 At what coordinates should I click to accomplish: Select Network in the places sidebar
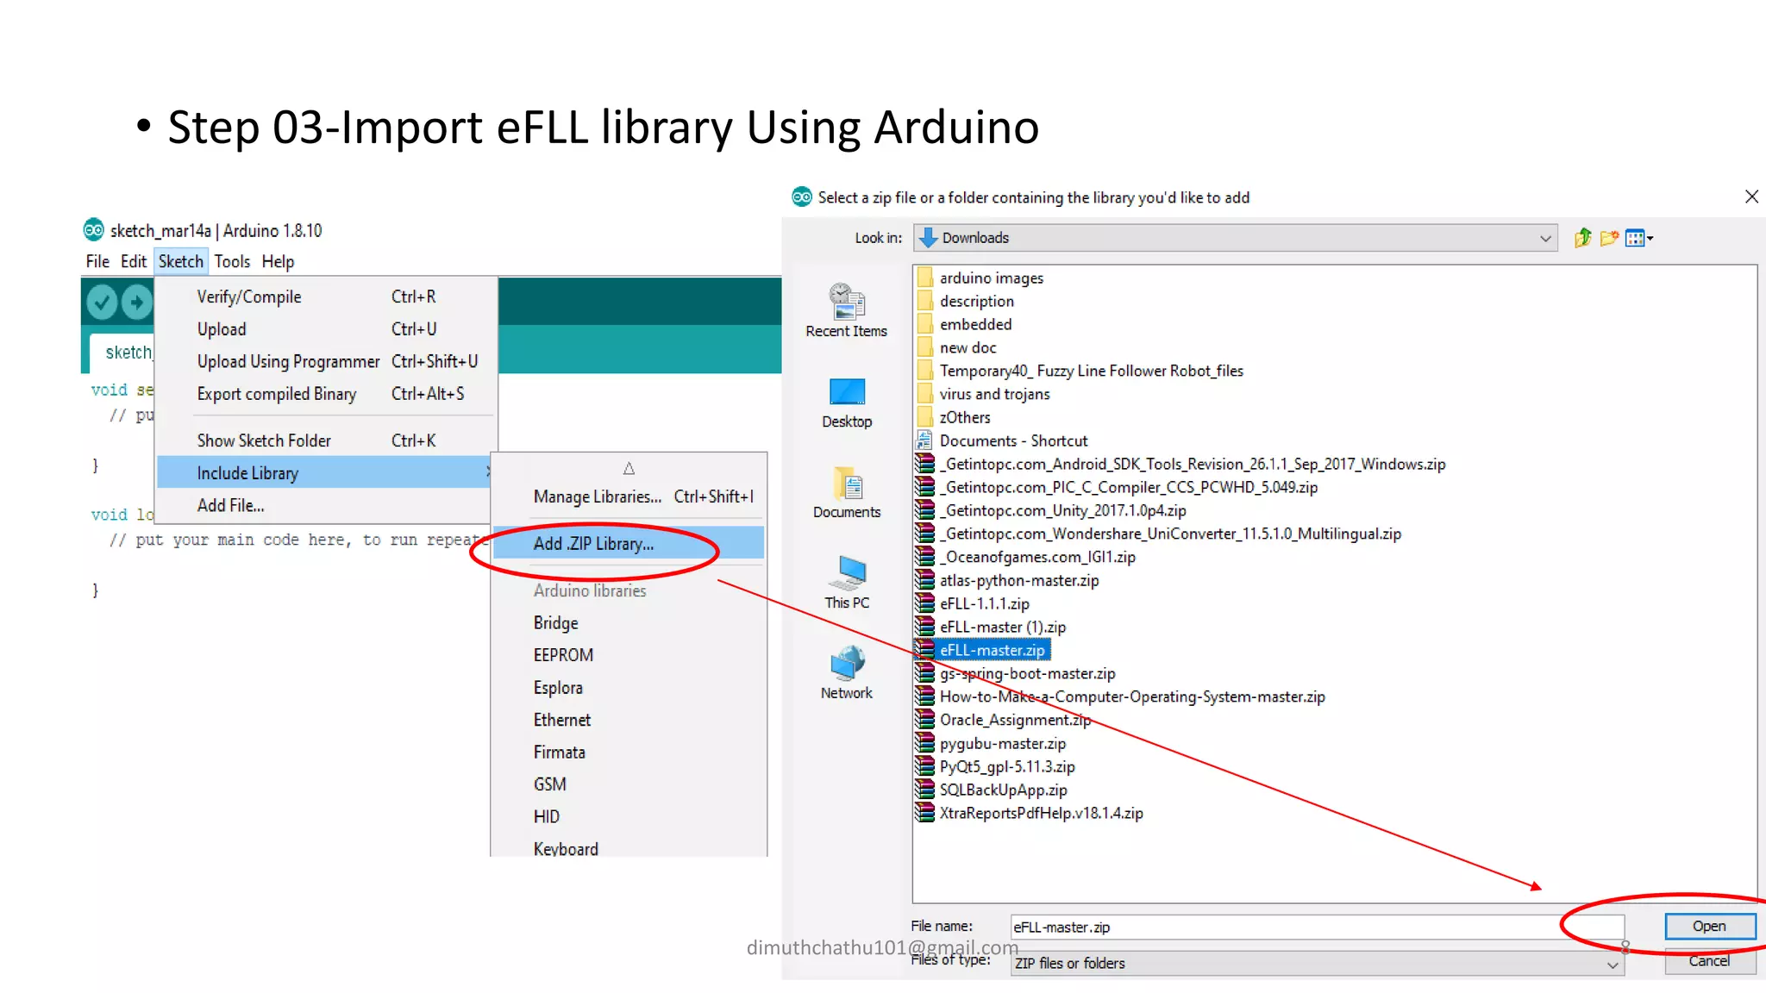(x=846, y=673)
